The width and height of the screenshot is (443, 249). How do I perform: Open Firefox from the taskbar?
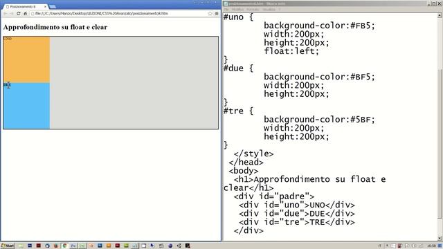[55, 246]
